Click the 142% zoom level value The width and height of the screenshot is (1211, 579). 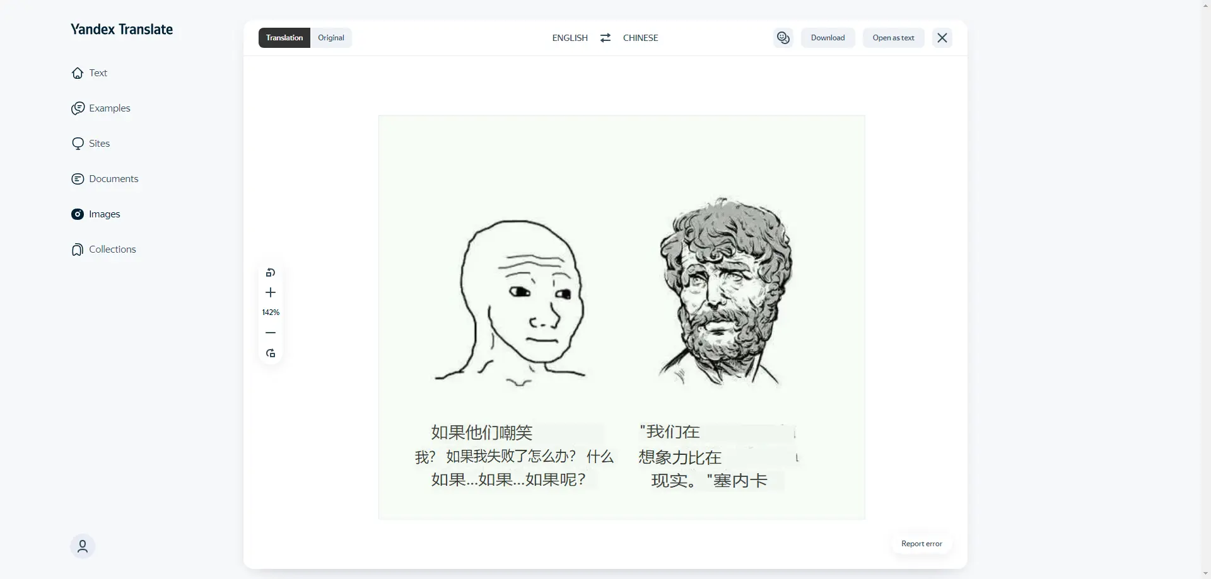tap(271, 312)
